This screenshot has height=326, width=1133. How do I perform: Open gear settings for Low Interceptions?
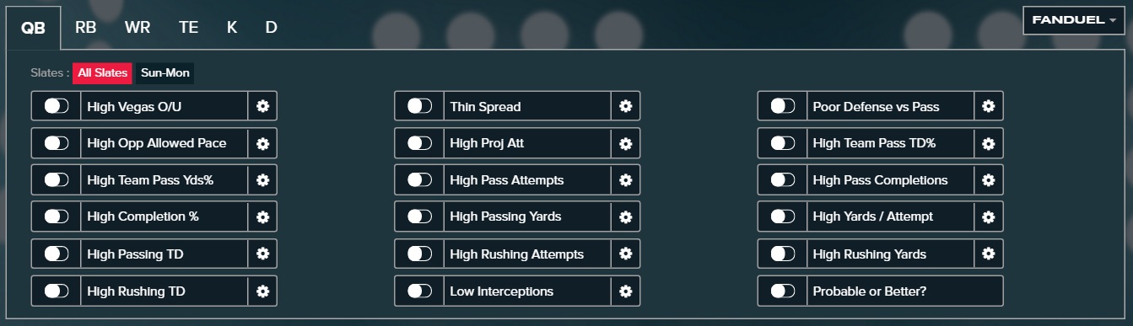click(x=625, y=291)
